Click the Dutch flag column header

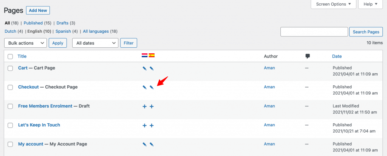click(x=144, y=56)
